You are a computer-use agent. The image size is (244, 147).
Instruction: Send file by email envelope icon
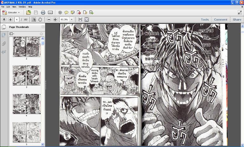(x=50, y=12)
